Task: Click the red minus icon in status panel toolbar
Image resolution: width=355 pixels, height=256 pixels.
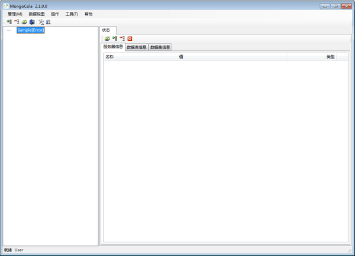Action: (x=122, y=38)
